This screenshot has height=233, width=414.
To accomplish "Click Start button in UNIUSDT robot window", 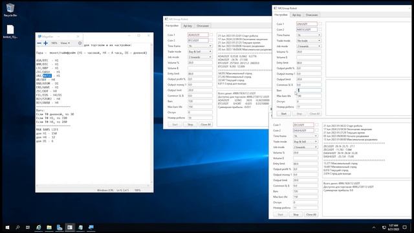I will pos(283,114).
